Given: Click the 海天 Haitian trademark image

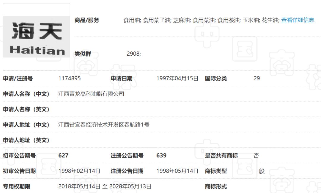Looking at the screenshot, I should [37, 37].
